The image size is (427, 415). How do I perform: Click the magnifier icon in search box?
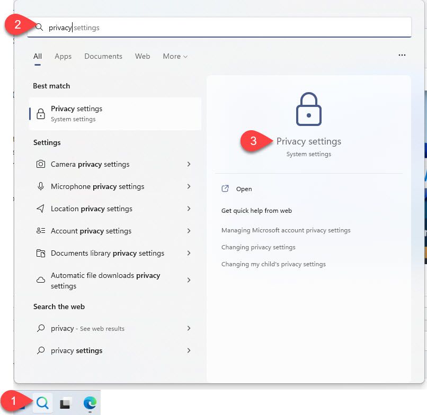(40, 27)
